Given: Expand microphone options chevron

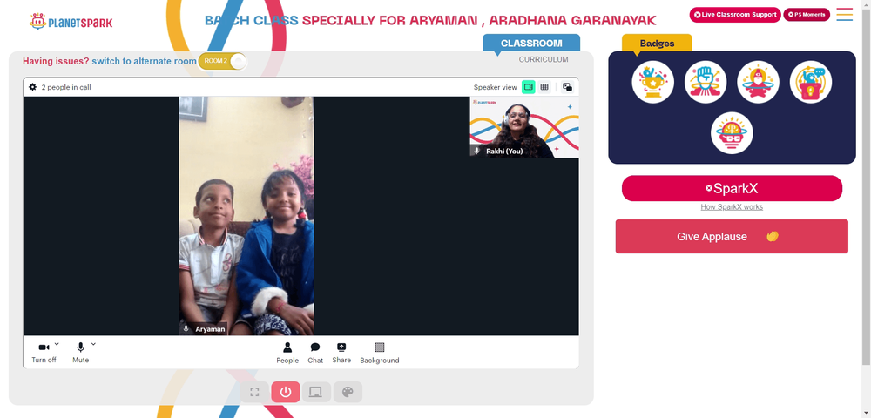Looking at the screenshot, I should click(x=93, y=344).
